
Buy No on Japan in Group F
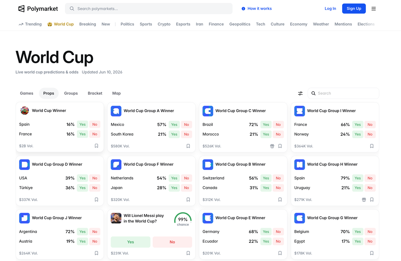point(186,188)
